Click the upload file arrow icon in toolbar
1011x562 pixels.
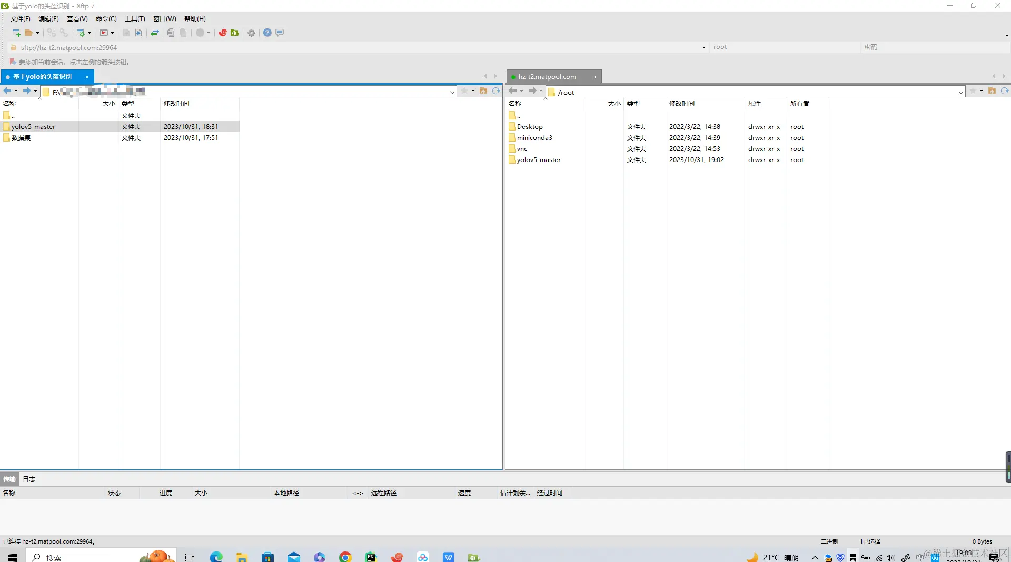138,33
